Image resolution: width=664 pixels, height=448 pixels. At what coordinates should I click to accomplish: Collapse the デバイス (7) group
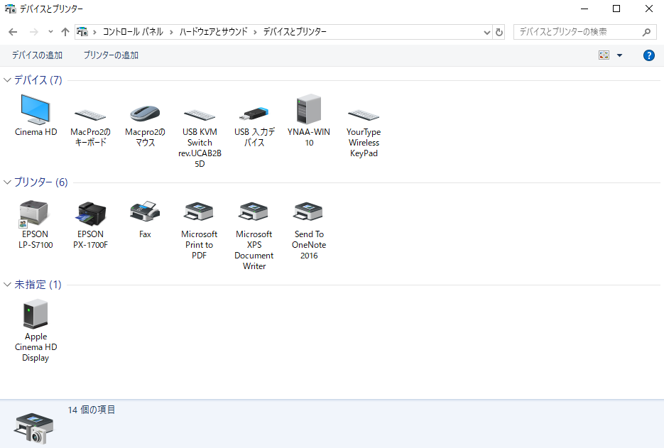click(x=7, y=80)
